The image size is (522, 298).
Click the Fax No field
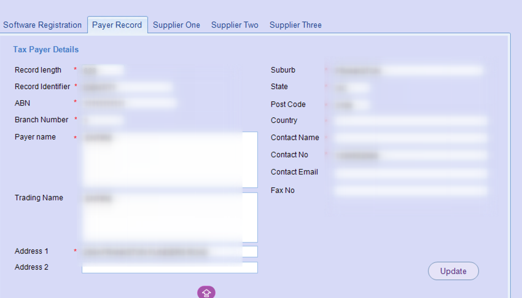410,191
